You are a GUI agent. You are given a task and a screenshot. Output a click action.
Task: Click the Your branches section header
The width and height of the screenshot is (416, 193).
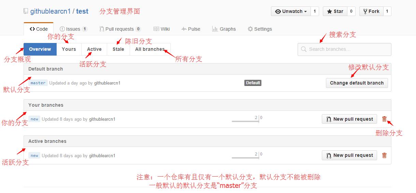click(x=207, y=105)
